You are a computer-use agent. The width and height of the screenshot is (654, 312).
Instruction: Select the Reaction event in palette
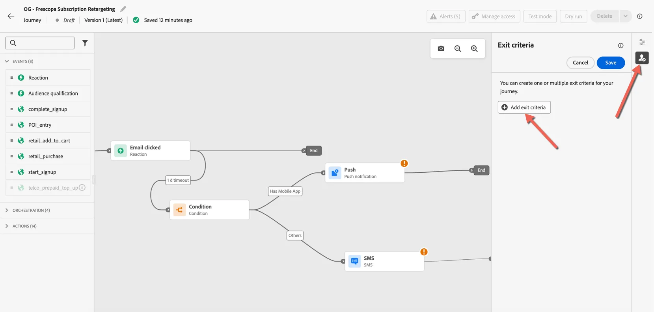(x=48, y=78)
